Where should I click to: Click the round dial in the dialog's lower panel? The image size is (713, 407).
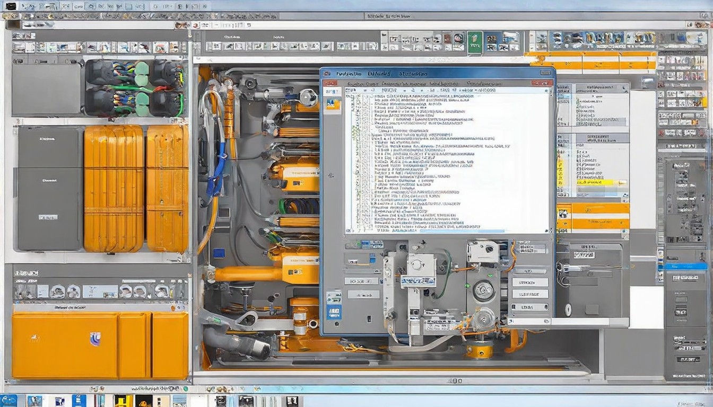pyautogui.click(x=483, y=290)
